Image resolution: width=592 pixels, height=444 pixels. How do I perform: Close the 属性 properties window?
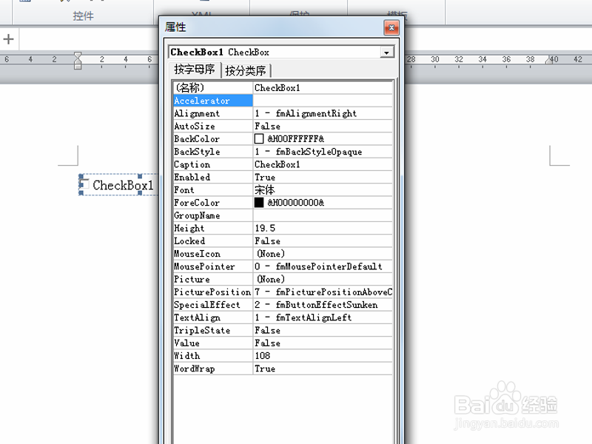(391, 27)
